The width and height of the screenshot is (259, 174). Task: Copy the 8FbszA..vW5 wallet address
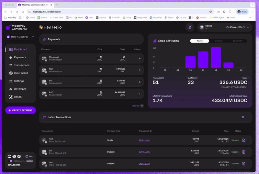(243, 27)
